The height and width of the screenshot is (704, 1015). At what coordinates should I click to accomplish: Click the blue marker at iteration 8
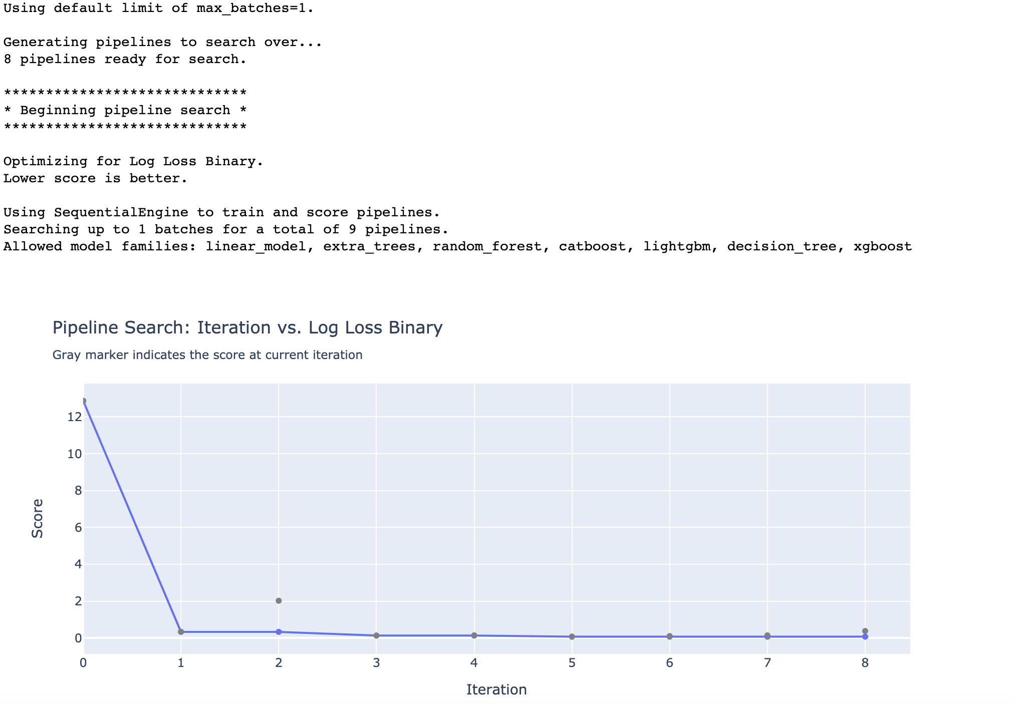865,637
